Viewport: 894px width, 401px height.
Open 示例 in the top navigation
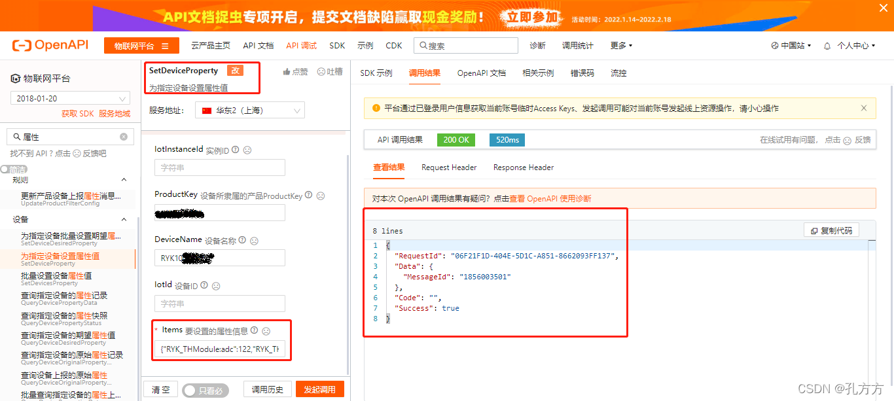point(365,46)
